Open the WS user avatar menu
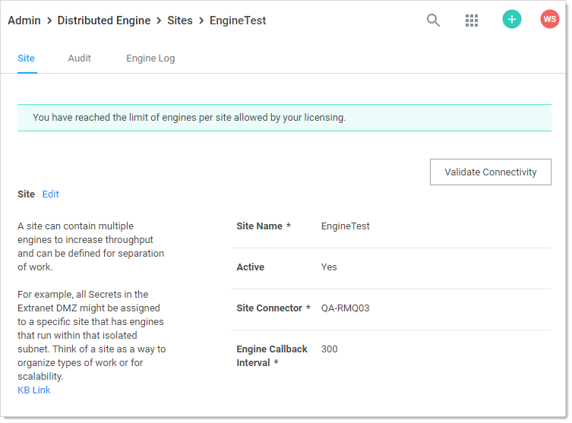Screen dimensions: 572x423 click(x=549, y=20)
